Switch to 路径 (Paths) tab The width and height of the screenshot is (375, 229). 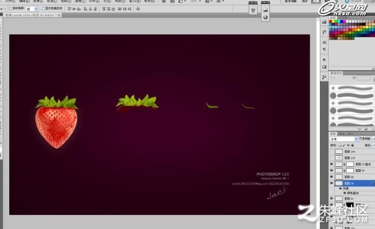tap(350, 134)
